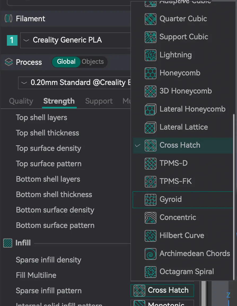Click the Process layers icon
Viewport: 237px width, 306px height.
pos(8,62)
